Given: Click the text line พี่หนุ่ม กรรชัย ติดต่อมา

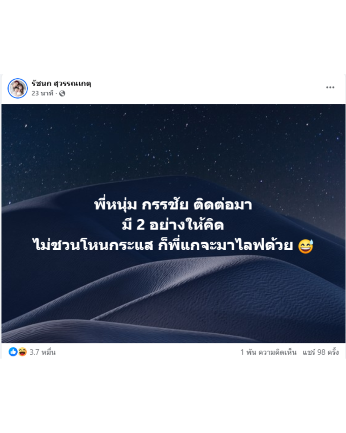Looking at the screenshot, I should [173, 204].
